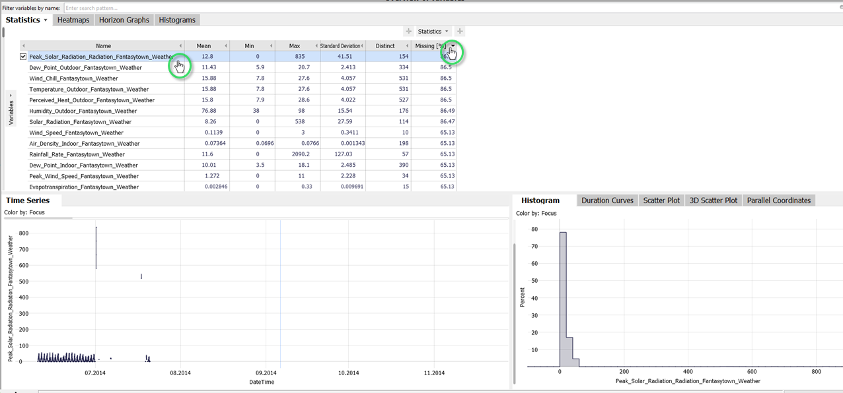Open the Missing [%] column dropdown arrow
843x393 pixels.
[453, 46]
